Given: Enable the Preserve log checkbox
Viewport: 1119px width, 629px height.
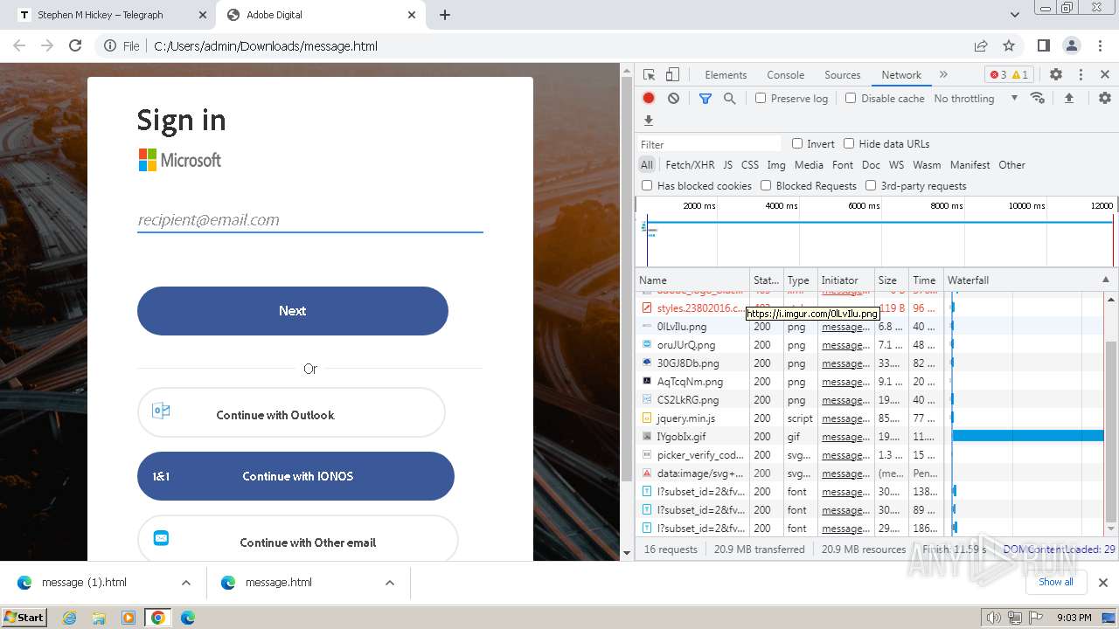Looking at the screenshot, I should coord(761,98).
